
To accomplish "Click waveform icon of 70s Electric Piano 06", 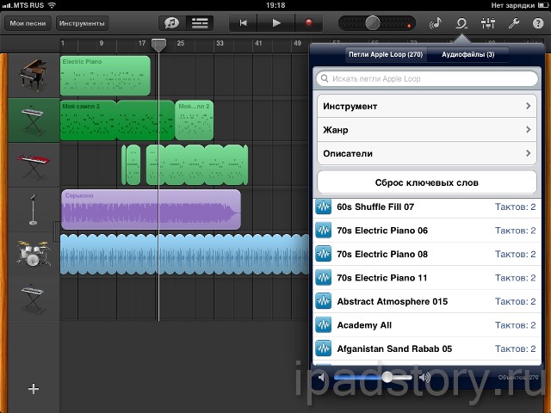I will click(323, 231).
